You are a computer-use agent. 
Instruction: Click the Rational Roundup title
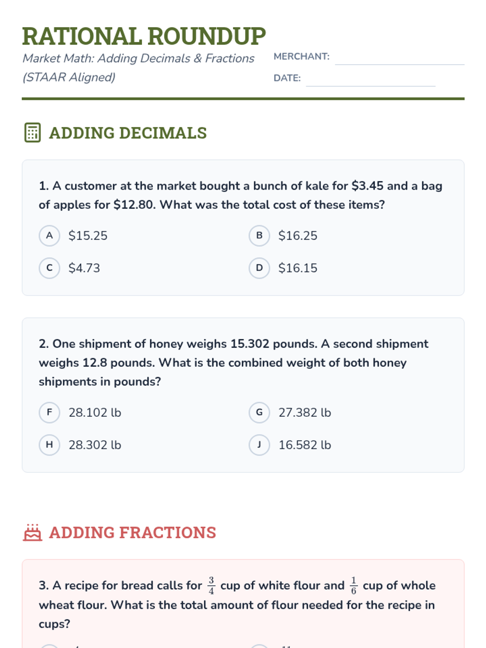(x=144, y=36)
